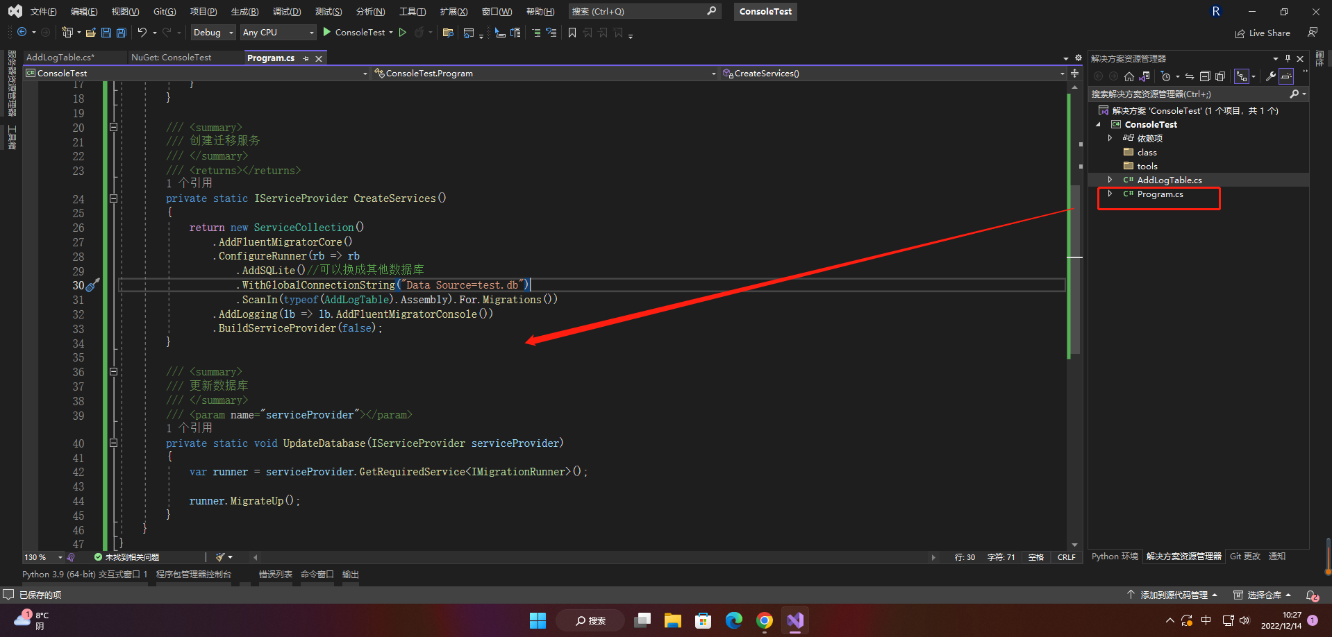Click the Uncomment Selected Lines icon

[x=551, y=33]
